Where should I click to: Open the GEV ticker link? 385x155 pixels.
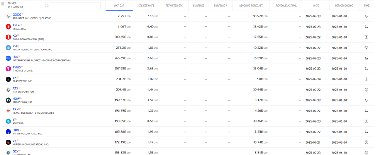click(x=16, y=151)
